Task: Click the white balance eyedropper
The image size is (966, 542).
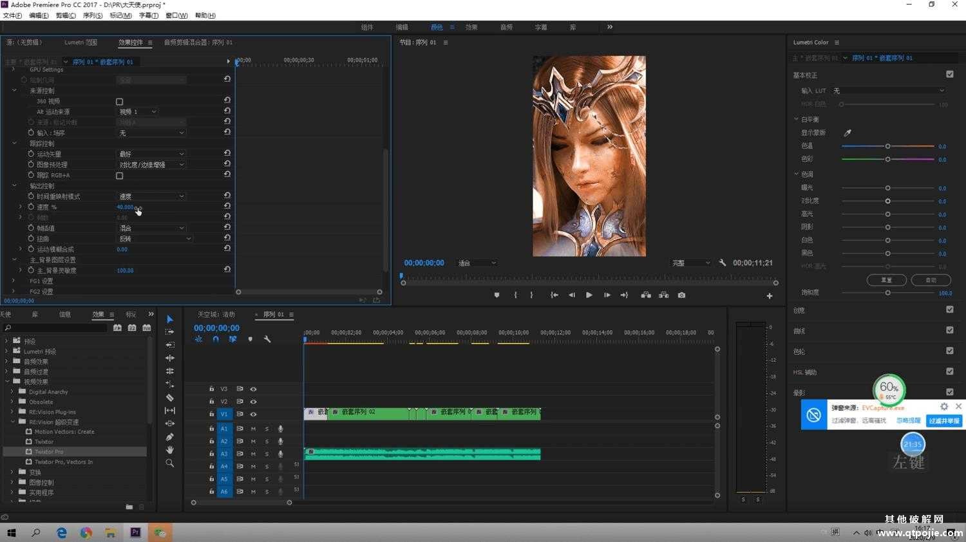Action: point(848,133)
